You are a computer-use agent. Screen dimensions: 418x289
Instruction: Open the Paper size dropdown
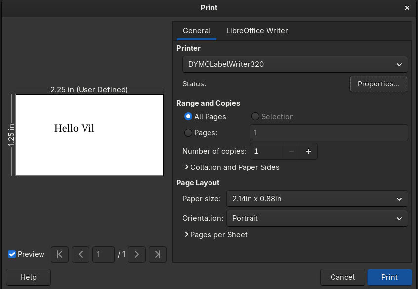[x=316, y=199]
